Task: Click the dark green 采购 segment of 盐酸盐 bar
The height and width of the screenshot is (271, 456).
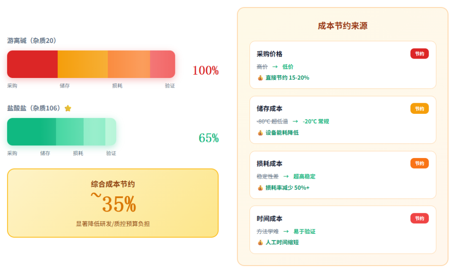Action: (x=32, y=131)
